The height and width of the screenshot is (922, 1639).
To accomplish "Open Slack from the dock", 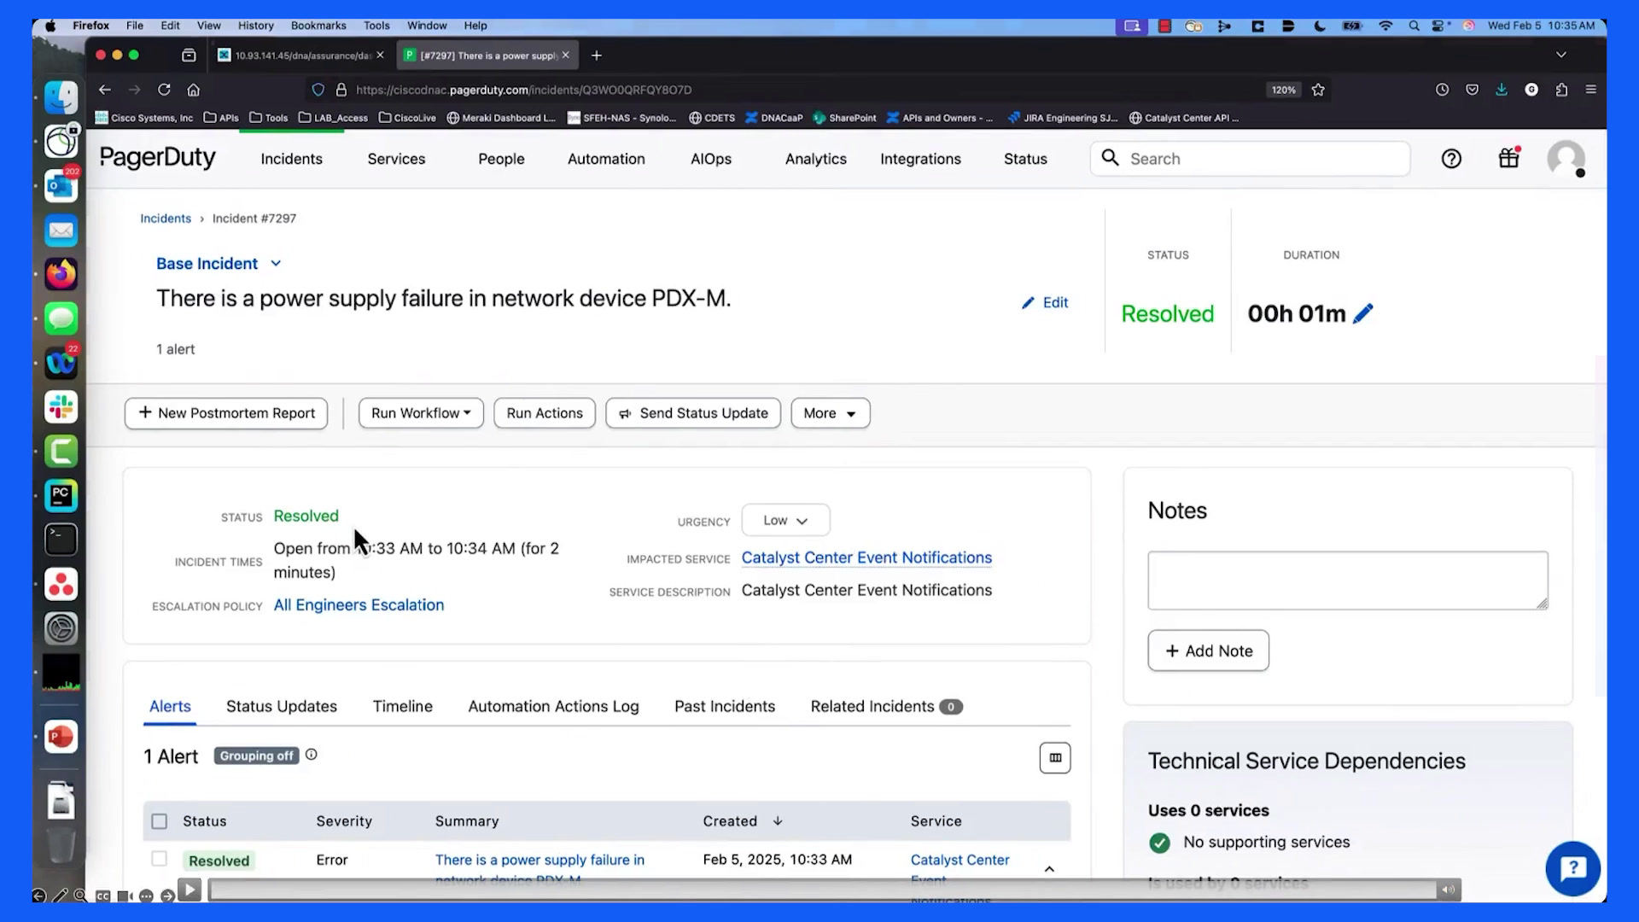I will pos(61,407).
